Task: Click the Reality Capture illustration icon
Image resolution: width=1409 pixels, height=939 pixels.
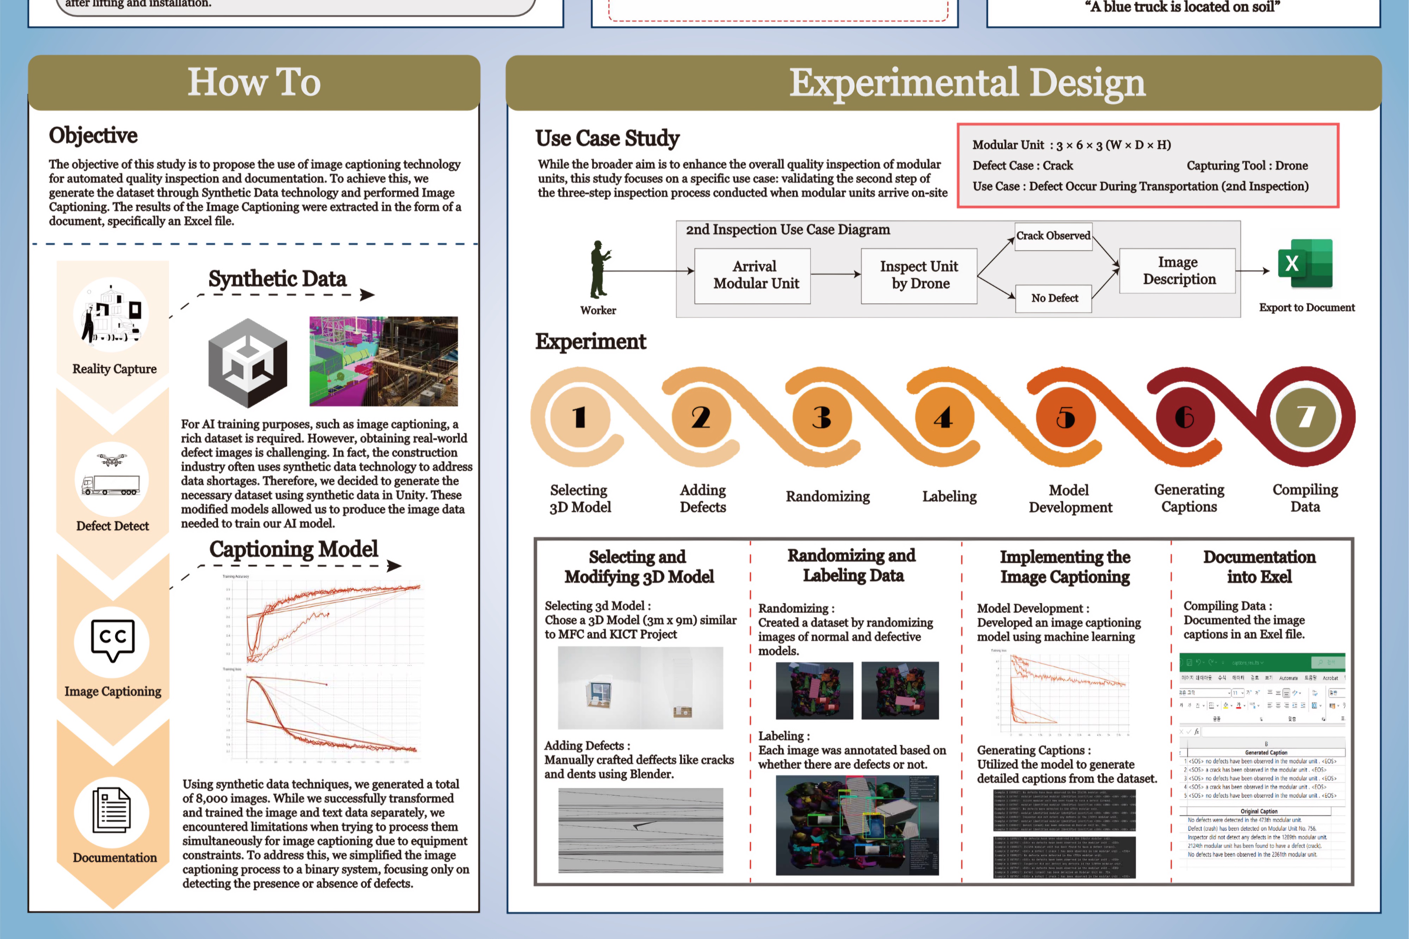Action: [111, 315]
